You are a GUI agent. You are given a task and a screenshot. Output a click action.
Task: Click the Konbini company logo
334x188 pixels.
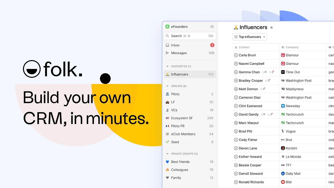283,148
